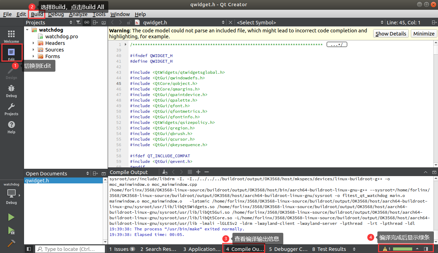
Task: Click the Show Details button
Action: click(391, 34)
